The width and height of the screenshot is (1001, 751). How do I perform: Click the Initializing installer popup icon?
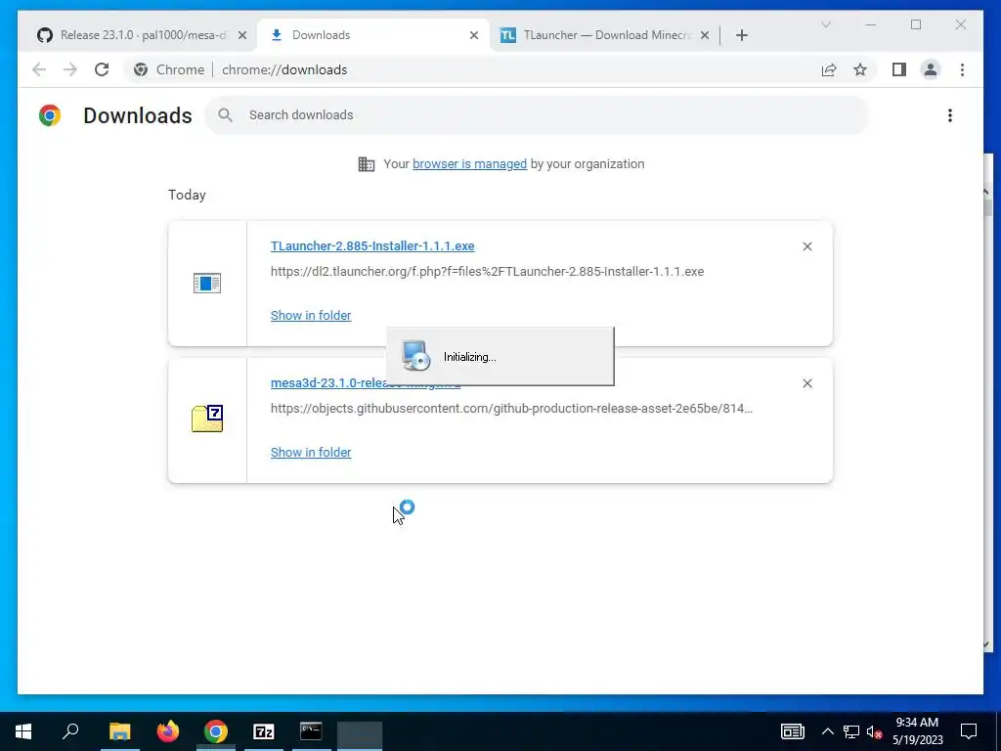click(416, 356)
